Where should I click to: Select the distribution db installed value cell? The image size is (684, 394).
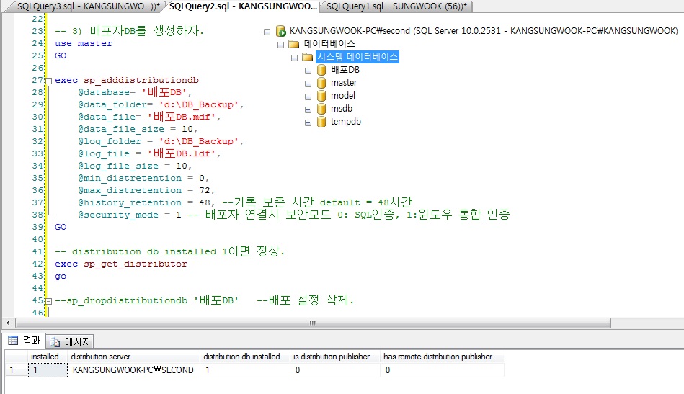point(245,370)
